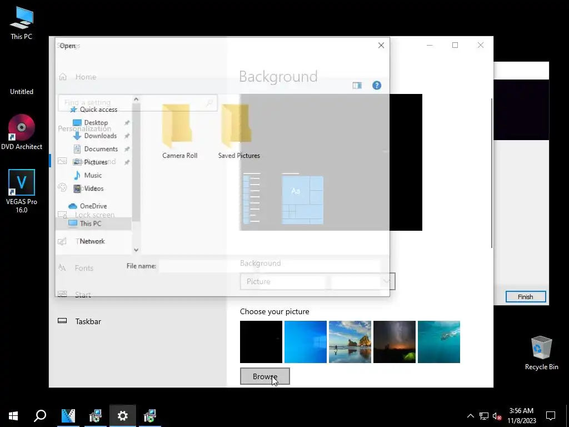Screen dimensions: 569x427
Task: Open taskbar search magnifier
Action: point(40,416)
